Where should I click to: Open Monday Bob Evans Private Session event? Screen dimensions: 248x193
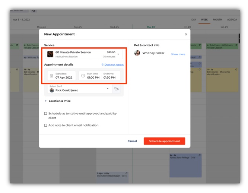coord(31,46)
